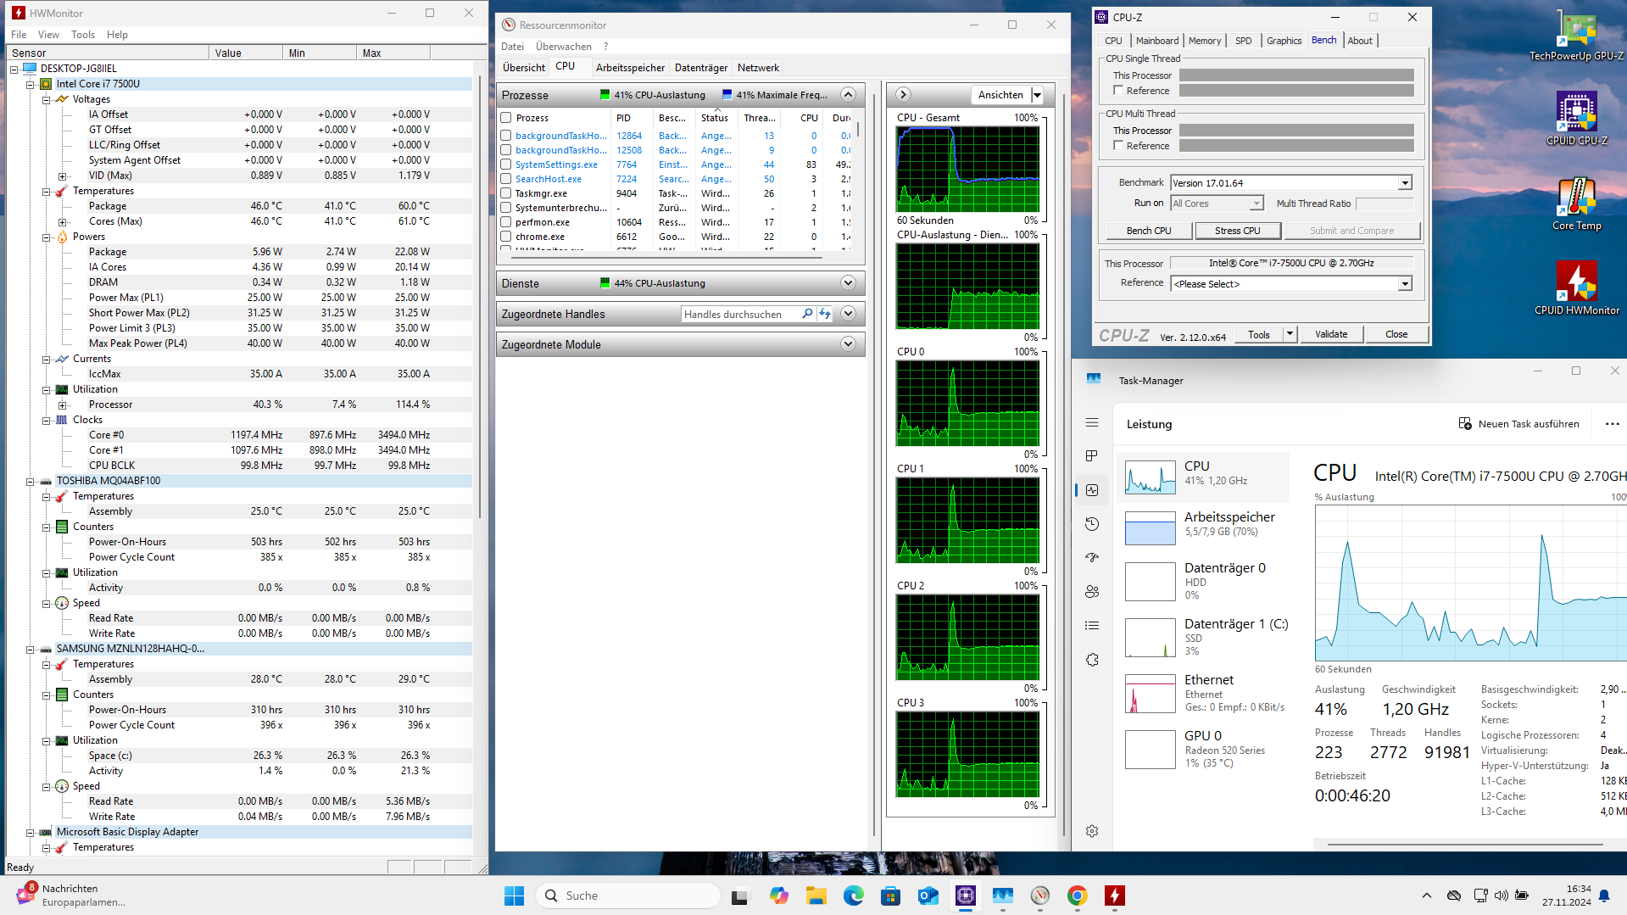Click the Close button in CPU-Z
The height and width of the screenshot is (915, 1627).
(1396, 334)
